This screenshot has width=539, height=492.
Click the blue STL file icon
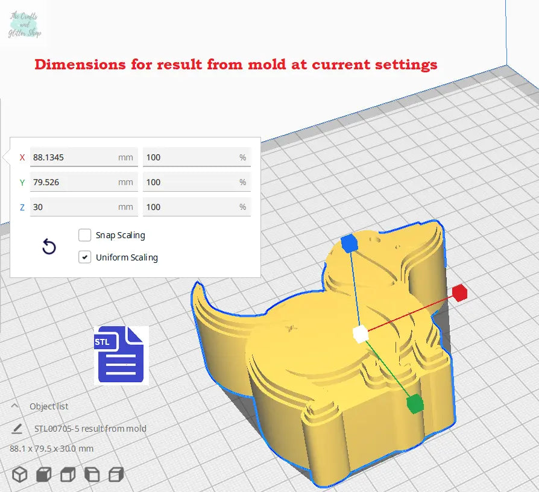(x=121, y=355)
